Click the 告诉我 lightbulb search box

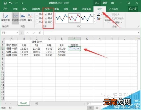click(113, 9)
